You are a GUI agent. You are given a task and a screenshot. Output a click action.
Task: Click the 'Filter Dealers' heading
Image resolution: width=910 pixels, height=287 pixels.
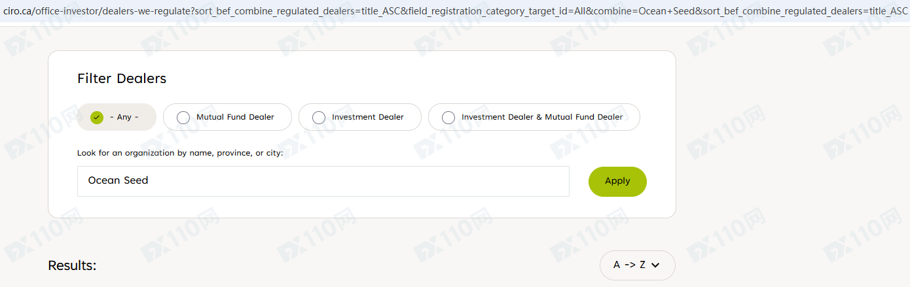[122, 78]
